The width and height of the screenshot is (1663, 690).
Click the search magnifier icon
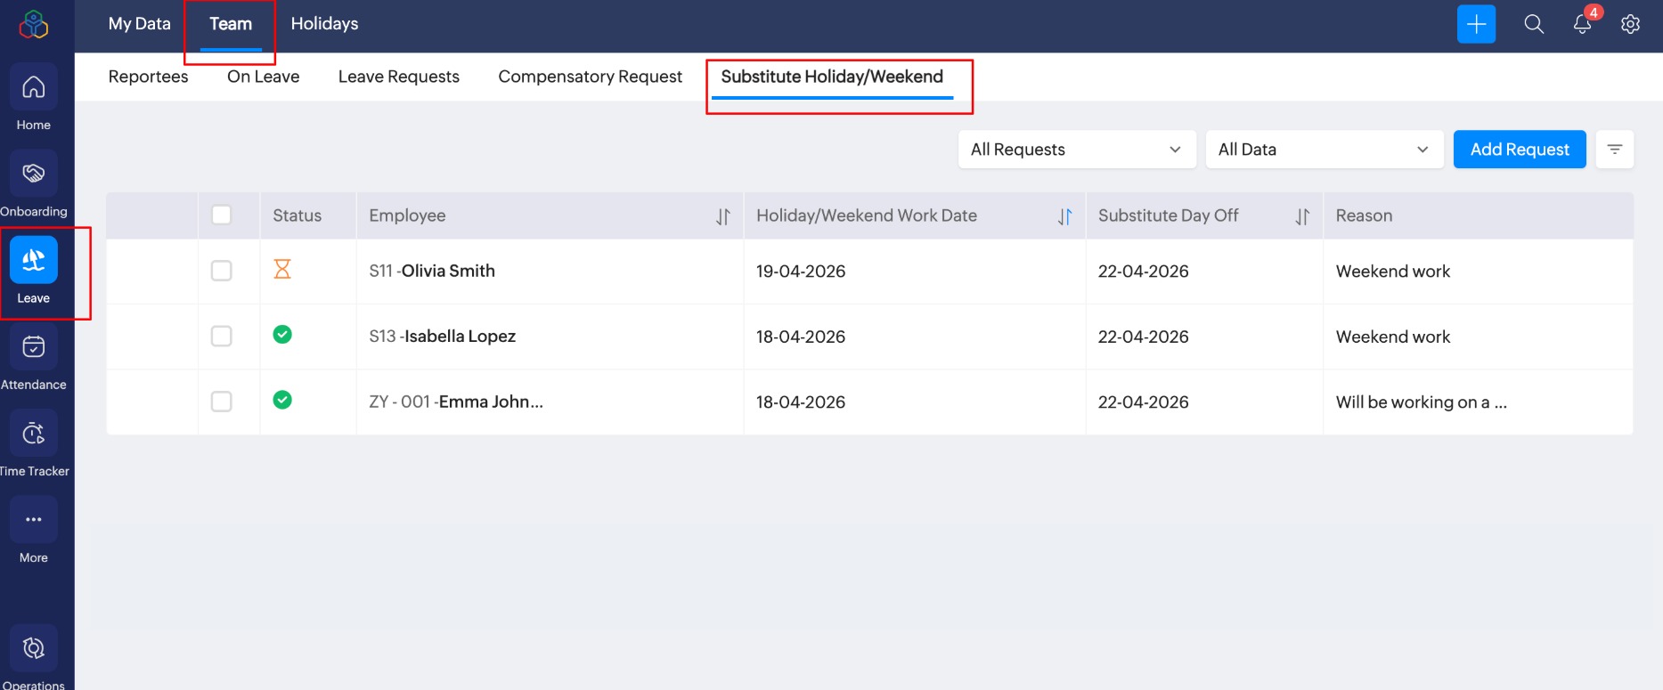(1534, 24)
